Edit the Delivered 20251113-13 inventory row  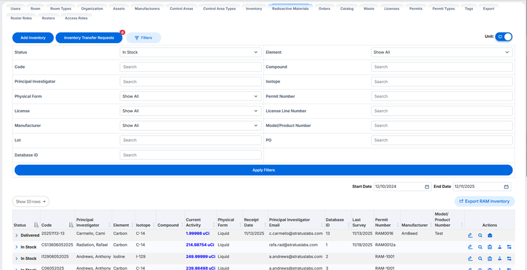click(x=470, y=235)
